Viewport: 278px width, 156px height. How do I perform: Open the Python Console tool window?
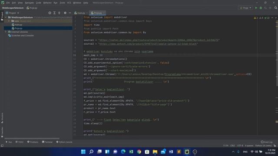[64, 142]
